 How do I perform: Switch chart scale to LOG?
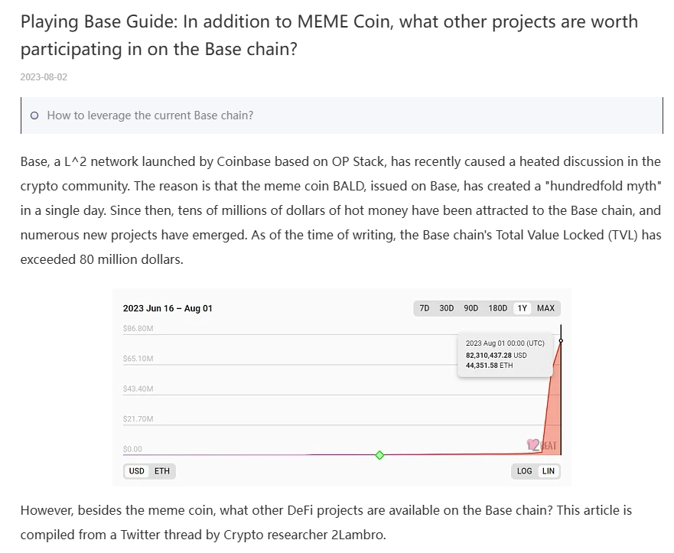click(x=524, y=471)
